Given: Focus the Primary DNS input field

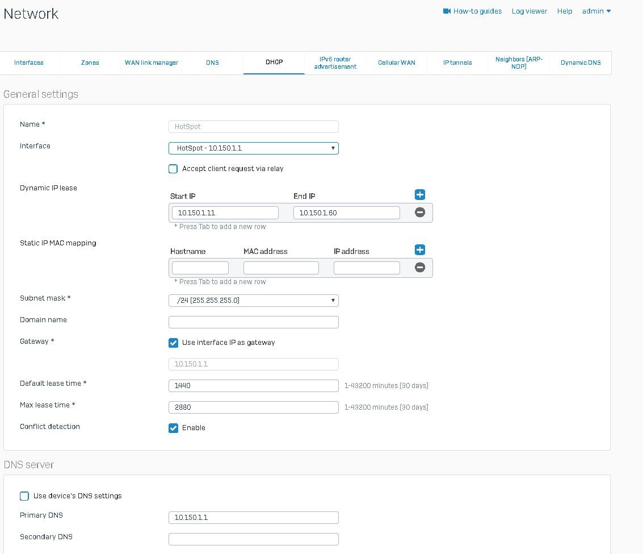Looking at the screenshot, I should (x=253, y=518).
